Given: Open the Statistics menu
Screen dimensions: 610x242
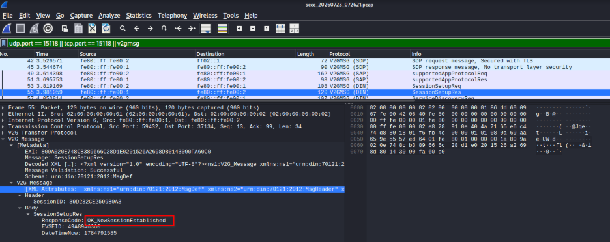Looking at the screenshot, I should pos(139,16).
